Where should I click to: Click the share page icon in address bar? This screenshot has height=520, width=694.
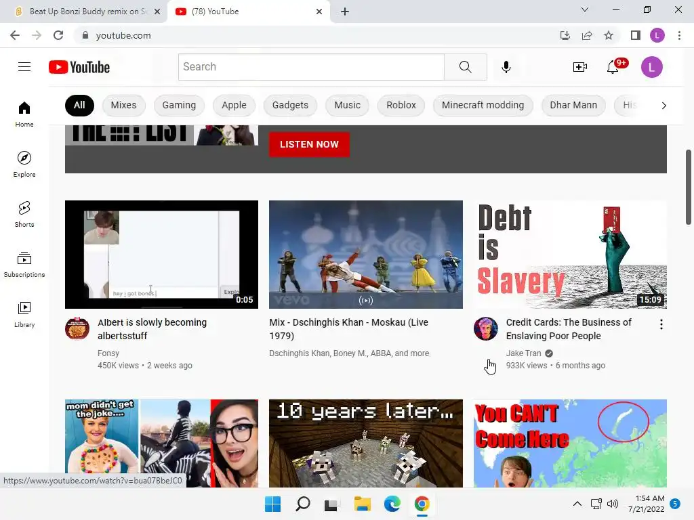click(x=587, y=35)
